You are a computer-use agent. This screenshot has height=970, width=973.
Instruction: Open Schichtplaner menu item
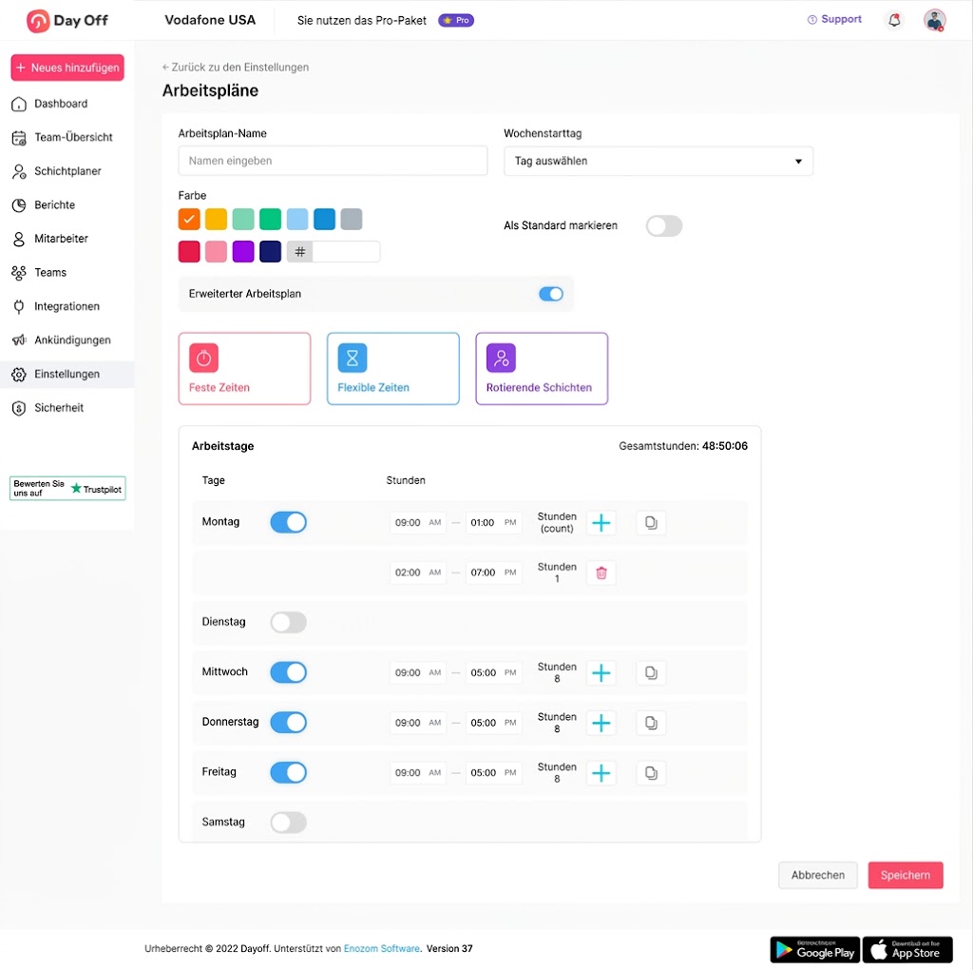tap(67, 171)
